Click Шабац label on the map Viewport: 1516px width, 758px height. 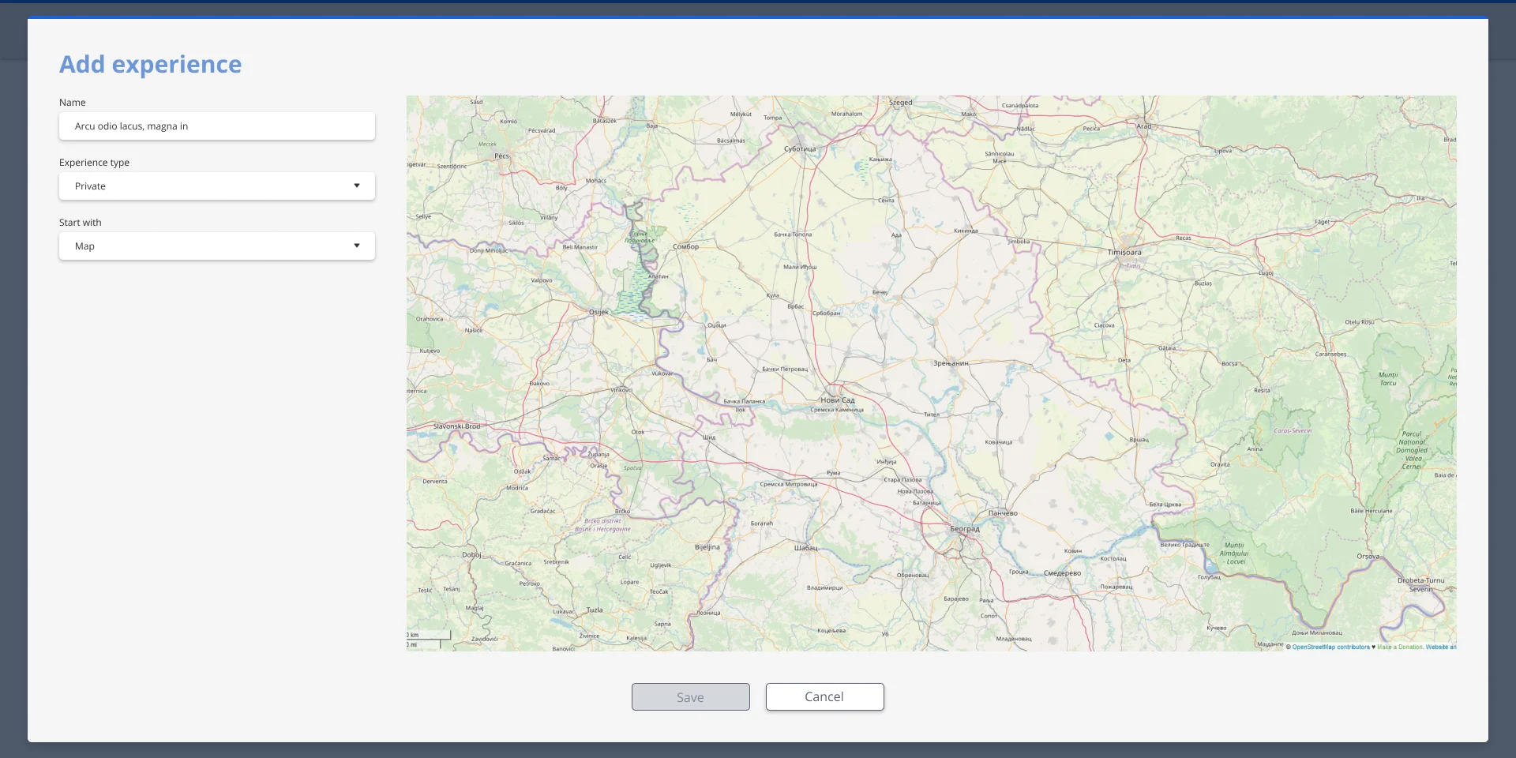pos(806,547)
